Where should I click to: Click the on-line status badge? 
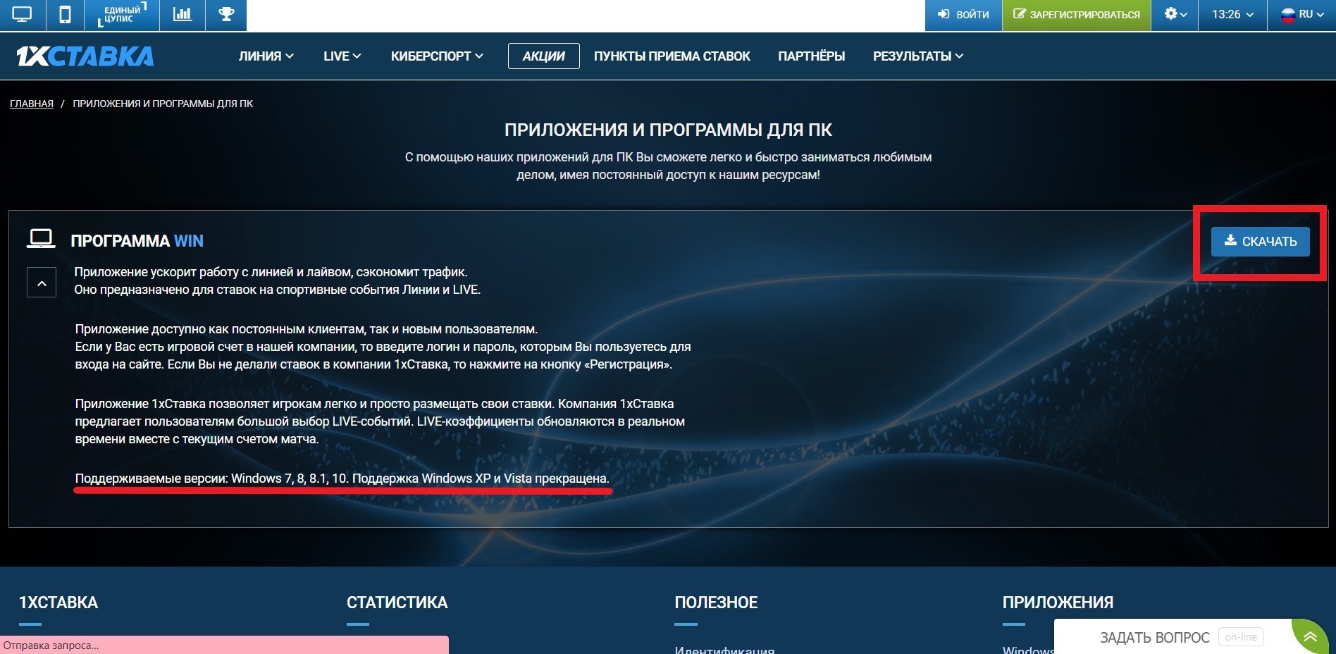[1241, 637]
